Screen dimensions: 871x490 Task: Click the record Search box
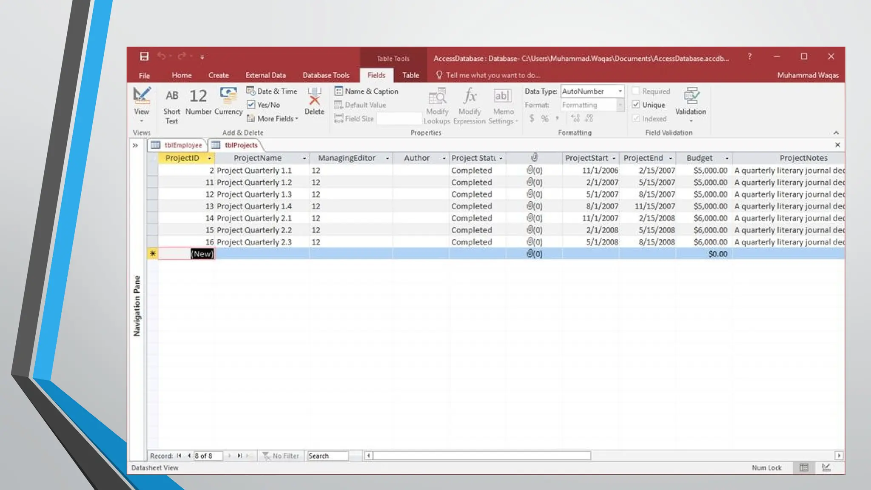pos(327,456)
